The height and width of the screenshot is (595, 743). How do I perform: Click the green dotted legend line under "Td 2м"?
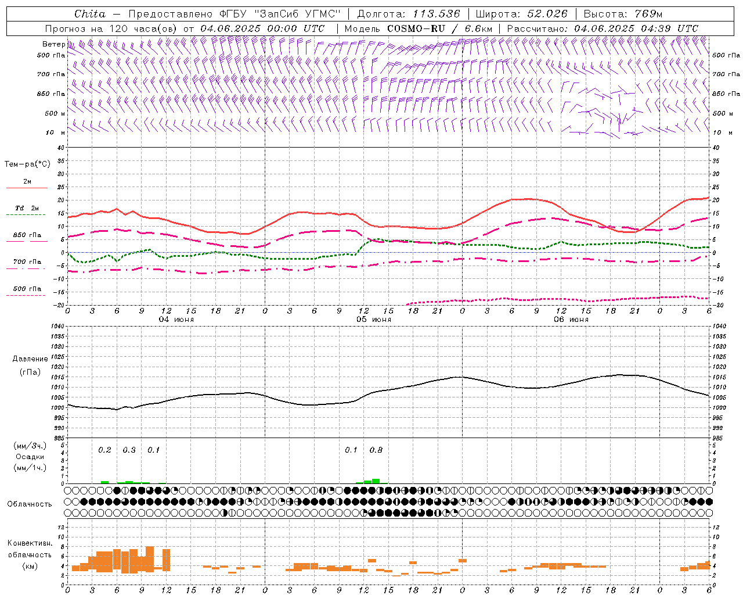click(x=26, y=215)
